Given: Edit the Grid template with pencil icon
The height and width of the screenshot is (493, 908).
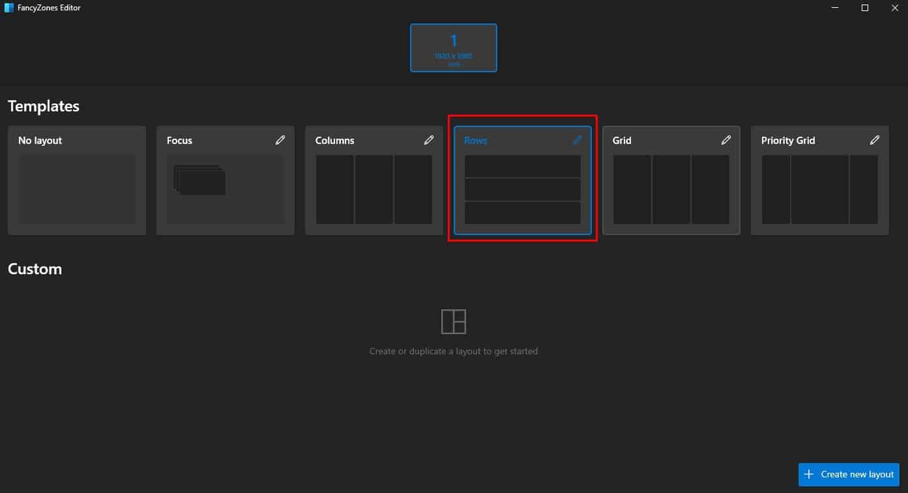Looking at the screenshot, I should pos(726,140).
